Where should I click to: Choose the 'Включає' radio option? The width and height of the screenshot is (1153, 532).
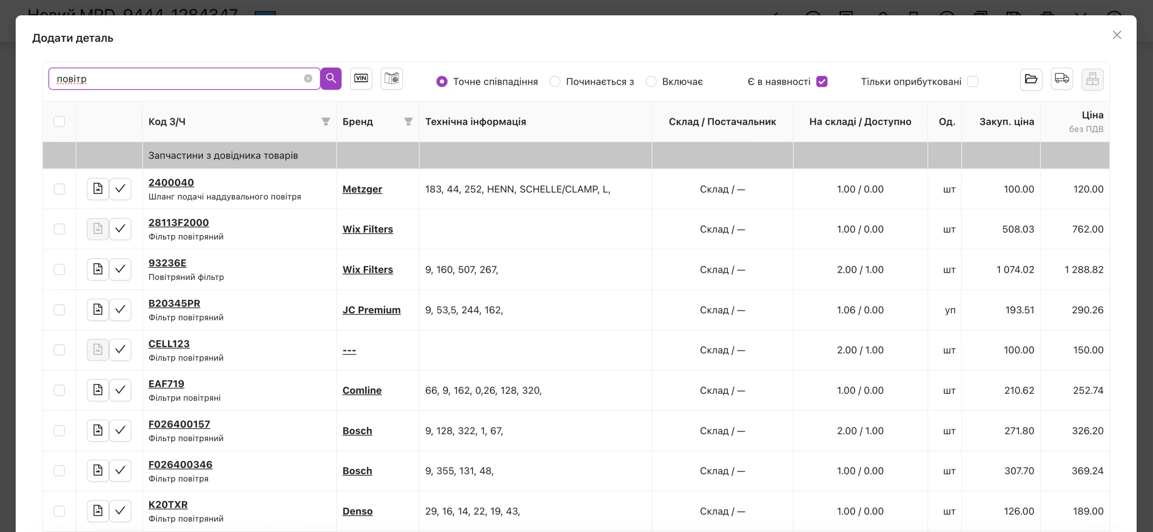[651, 81]
